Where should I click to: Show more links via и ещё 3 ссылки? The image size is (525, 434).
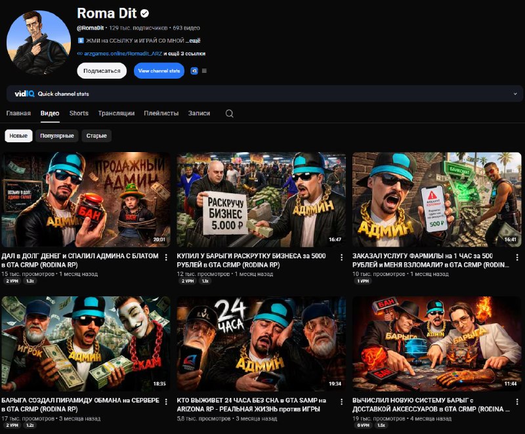point(184,54)
